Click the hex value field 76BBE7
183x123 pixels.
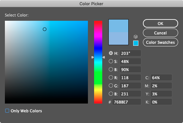[x=127, y=102]
